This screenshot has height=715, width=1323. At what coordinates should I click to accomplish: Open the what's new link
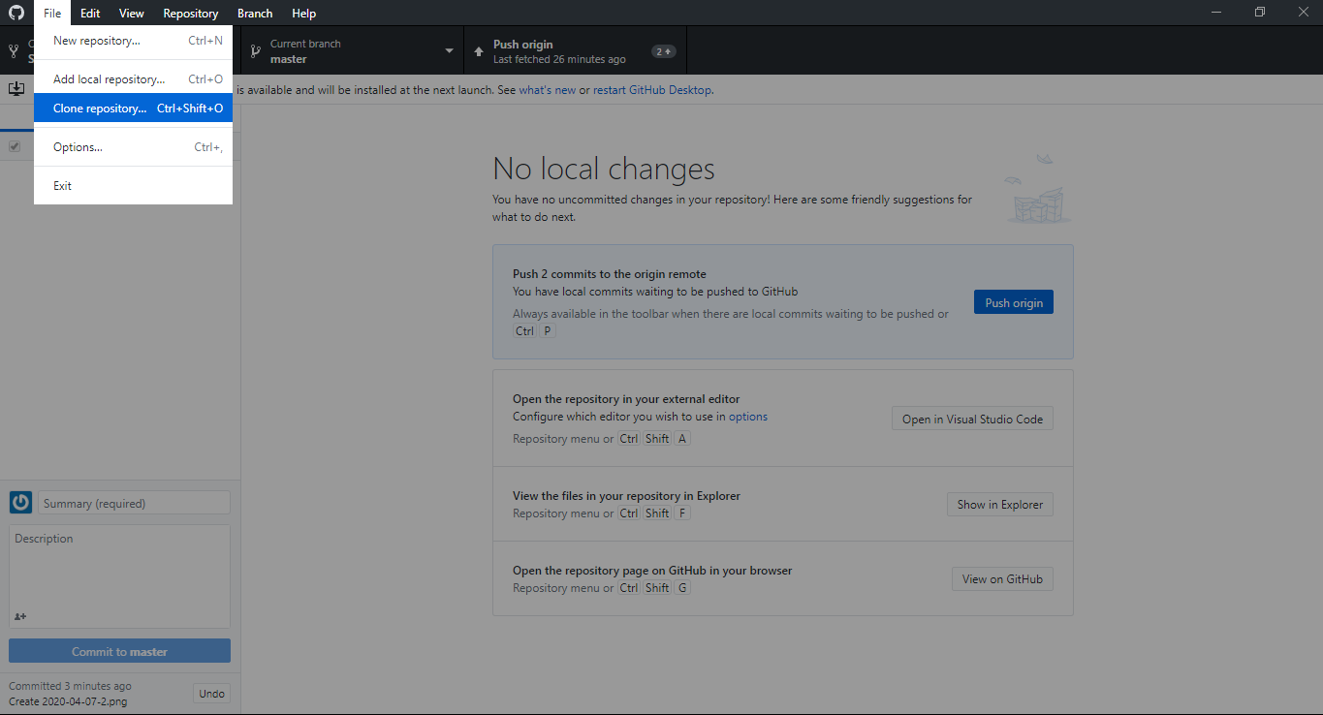click(x=547, y=90)
